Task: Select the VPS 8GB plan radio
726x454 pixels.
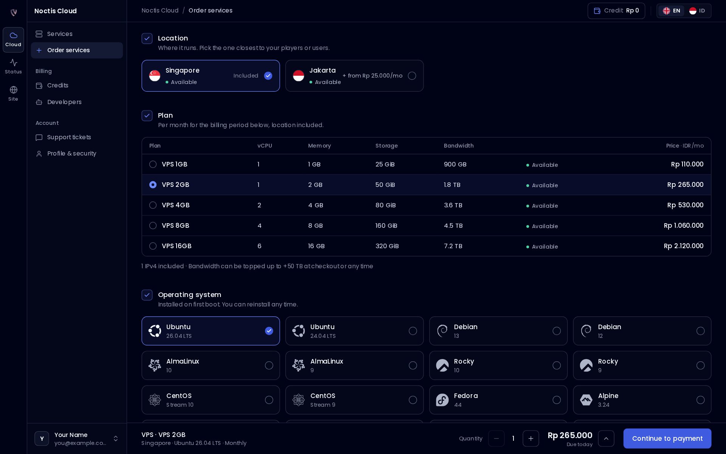Action: (x=153, y=225)
